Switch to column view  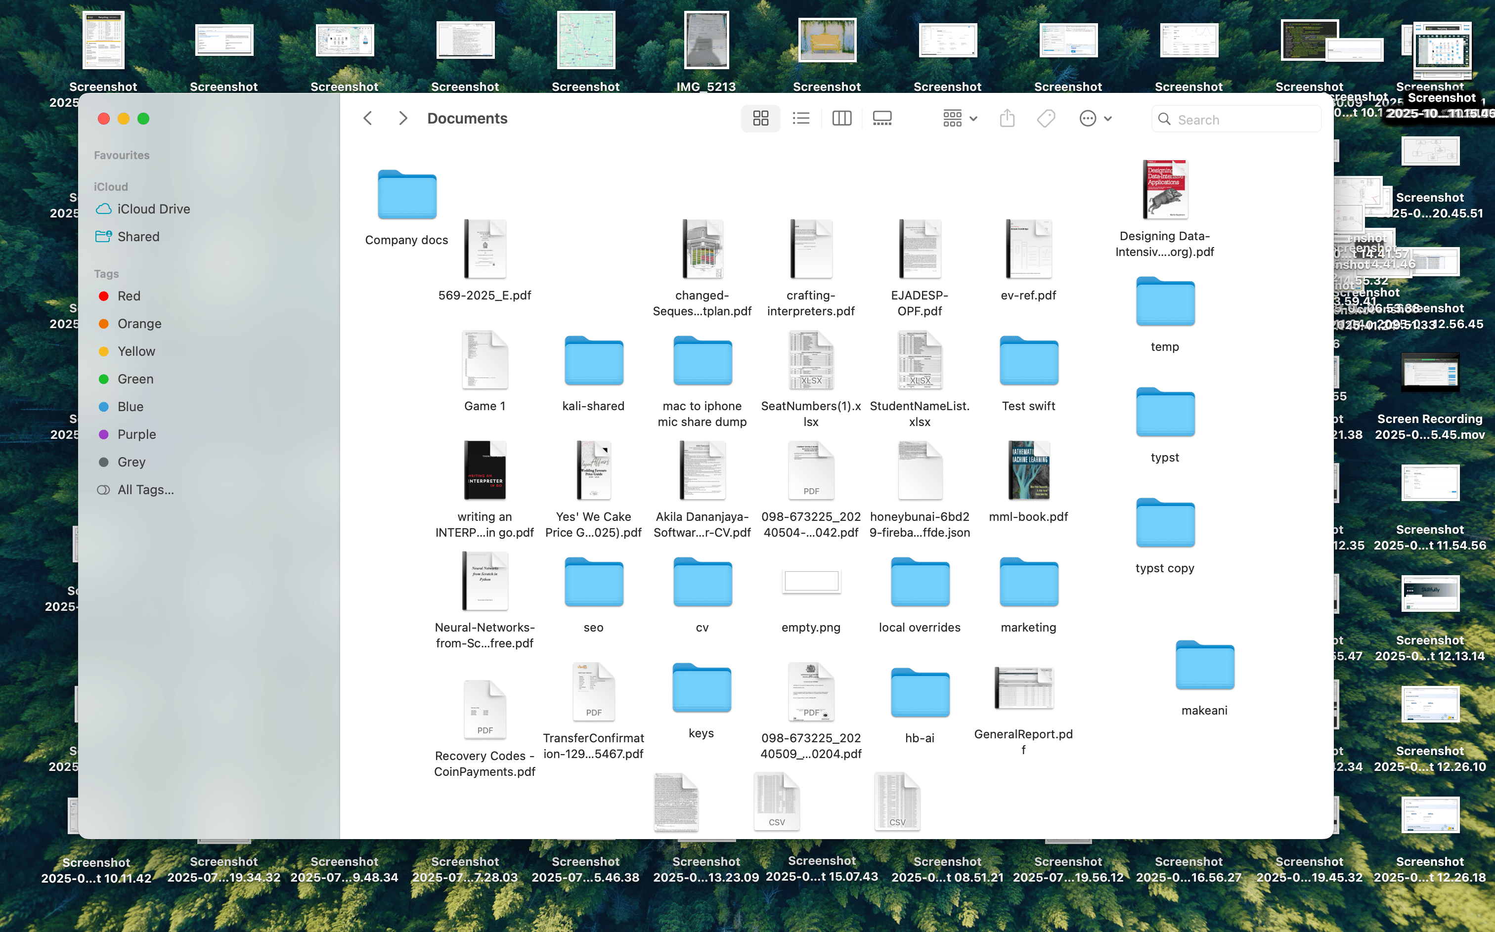841,118
